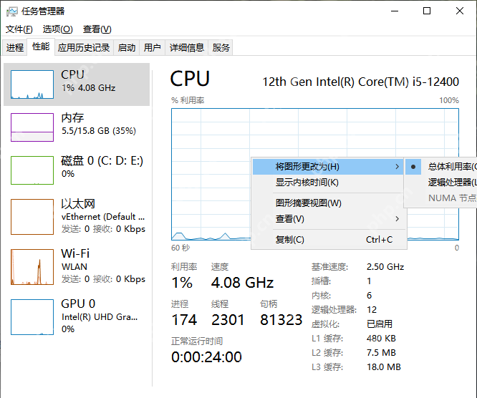Choose 图形摘要视图(W) in context menu
Viewport: 477px width, 398px height.
[328, 203]
